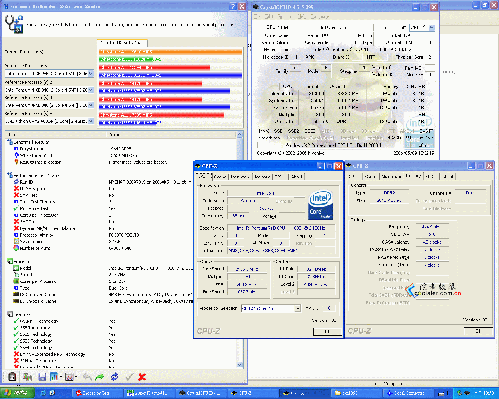Click the green forward arrow in Sandra toolbar
The image size is (499, 399).
[x=99, y=377]
